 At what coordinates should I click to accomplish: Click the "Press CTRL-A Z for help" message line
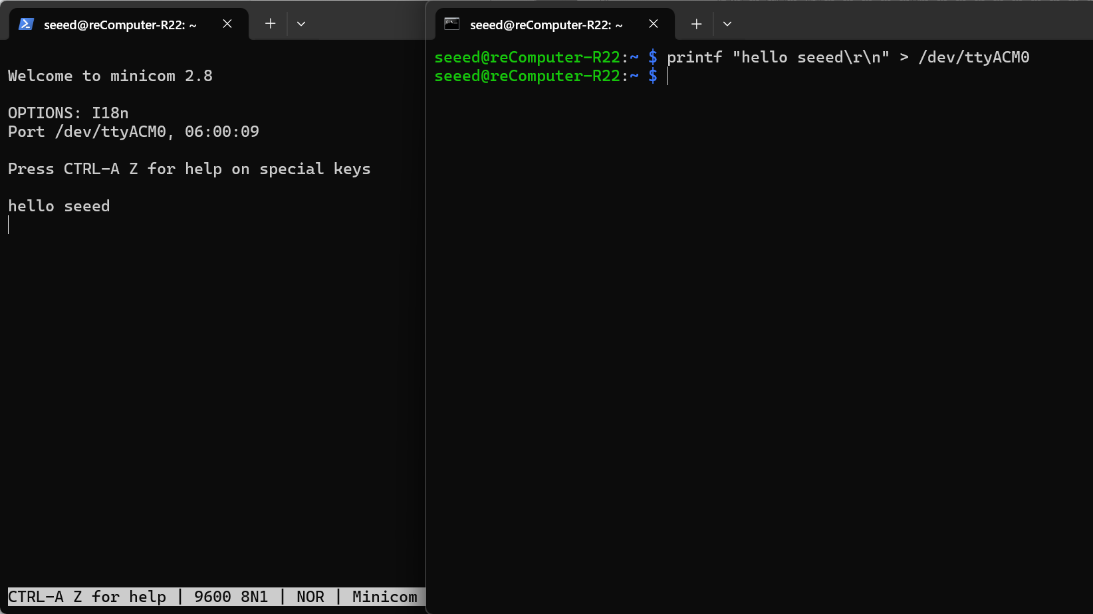pyautogui.click(x=189, y=169)
